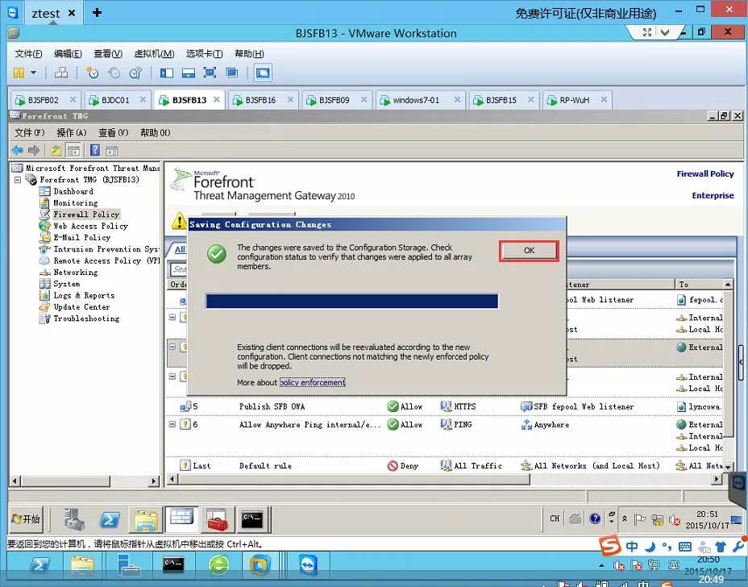This screenshot has width=748, height=587.
Task: Click VMware full screen icon
Action: [x=210, y=73]
